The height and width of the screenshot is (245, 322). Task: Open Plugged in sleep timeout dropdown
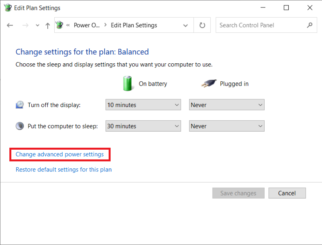[227, 126]
